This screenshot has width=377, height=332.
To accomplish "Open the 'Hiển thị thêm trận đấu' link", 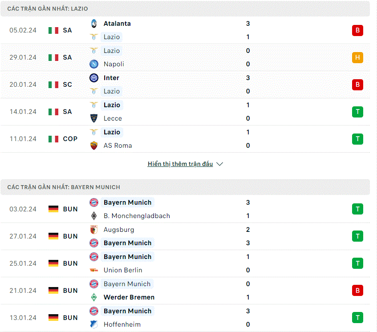I will pos(180,164).
